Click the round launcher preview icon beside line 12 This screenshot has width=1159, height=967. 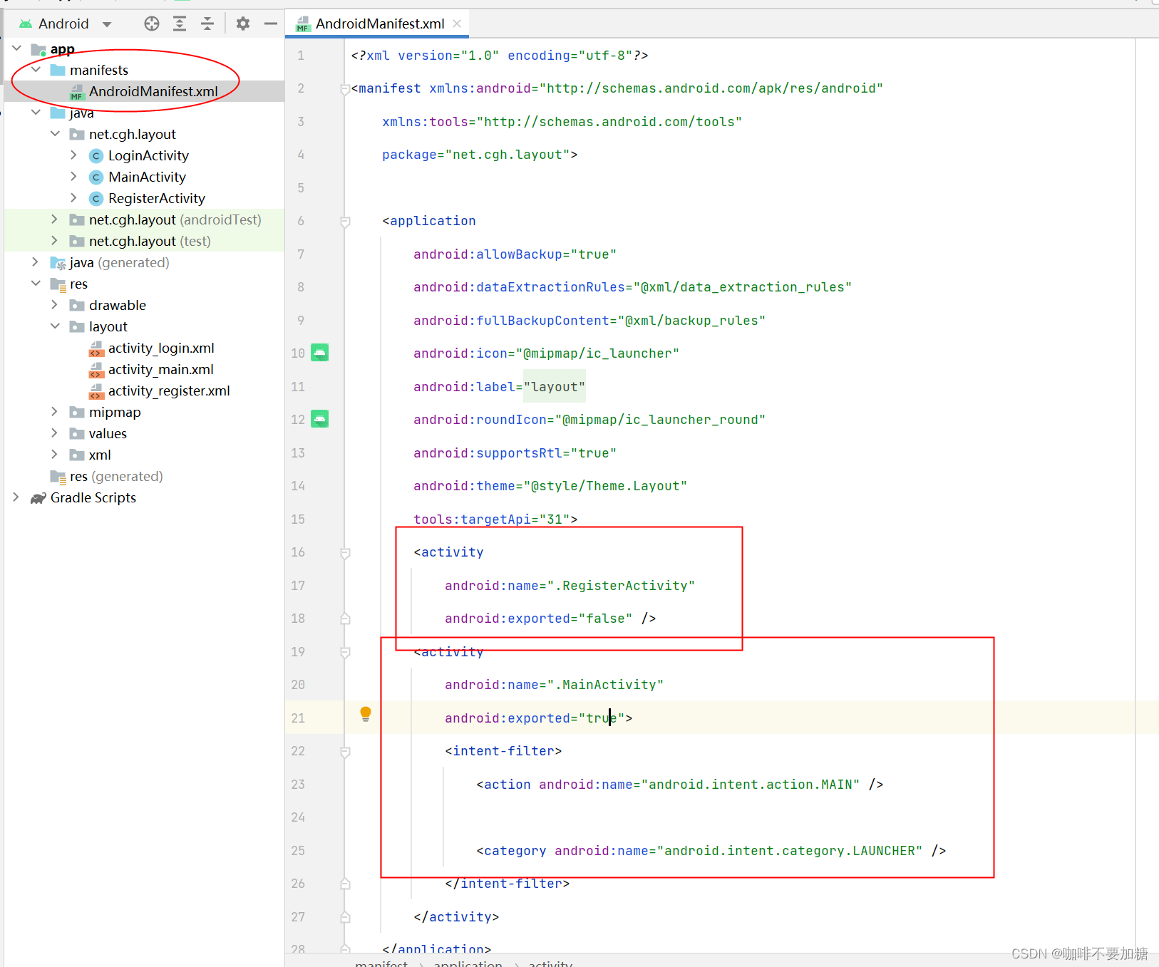click(x=319, y=419)
